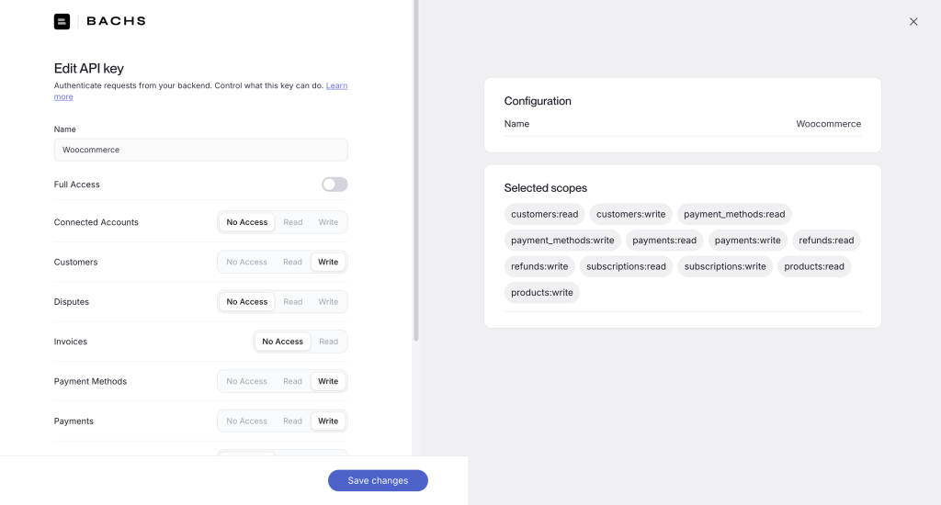
Task: Click the Name input field
Action: point(201,150)
